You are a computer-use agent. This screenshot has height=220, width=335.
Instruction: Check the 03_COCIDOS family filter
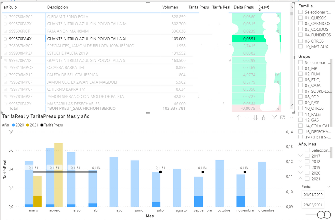click(x=300, y=29)
